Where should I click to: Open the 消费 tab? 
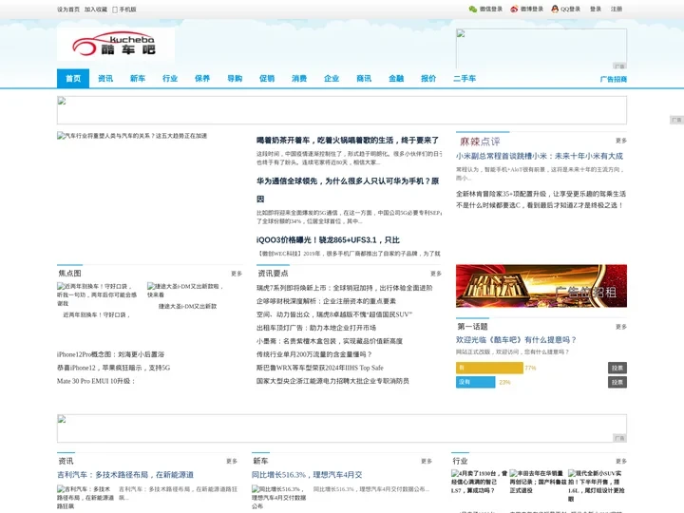(299, 79)
